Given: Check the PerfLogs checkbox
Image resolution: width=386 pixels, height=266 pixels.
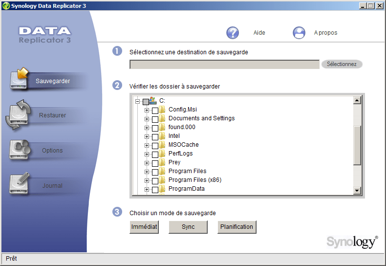Looking at the screenshot, I should (x=155, y=155).
